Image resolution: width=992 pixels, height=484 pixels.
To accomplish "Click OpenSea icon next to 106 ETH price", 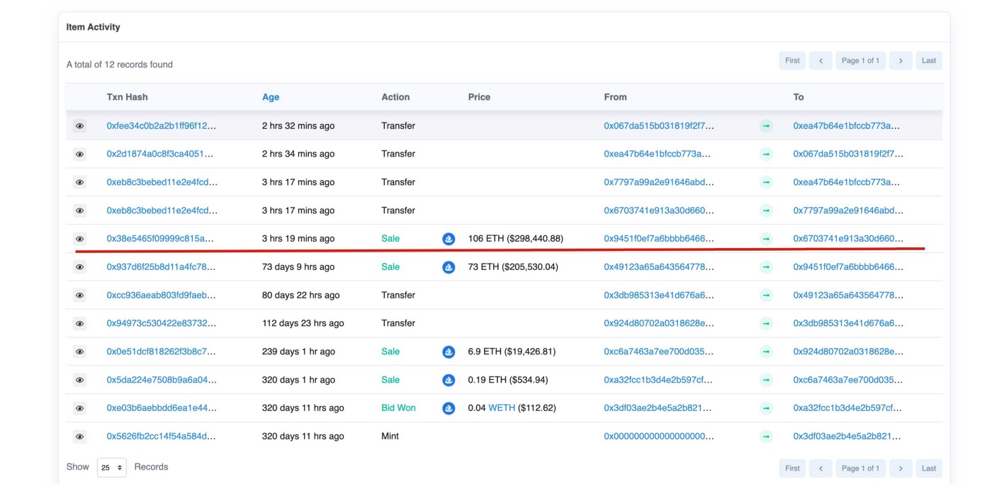I will tap(449, 239).
